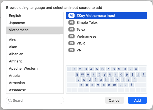The width and height of the screenshot is (153, 110).
Task: Click the VI icon beside VIQR
Action: tap(71, 43)
